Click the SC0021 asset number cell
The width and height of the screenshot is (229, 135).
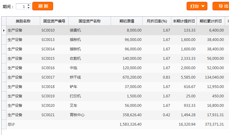(48, 115)
